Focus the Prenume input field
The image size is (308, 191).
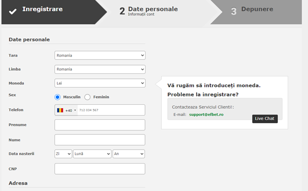coord(100,125)
